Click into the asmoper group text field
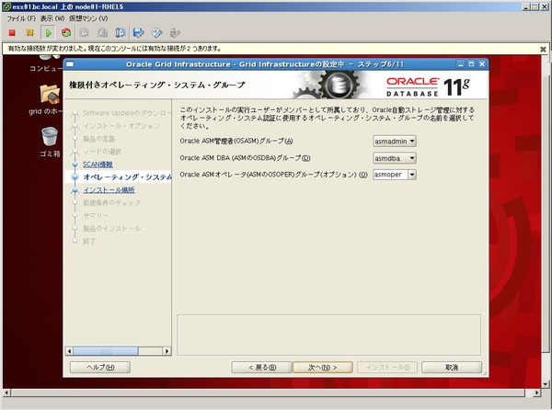The height and width of the screenshot is (410, 552). pos(390,175)
